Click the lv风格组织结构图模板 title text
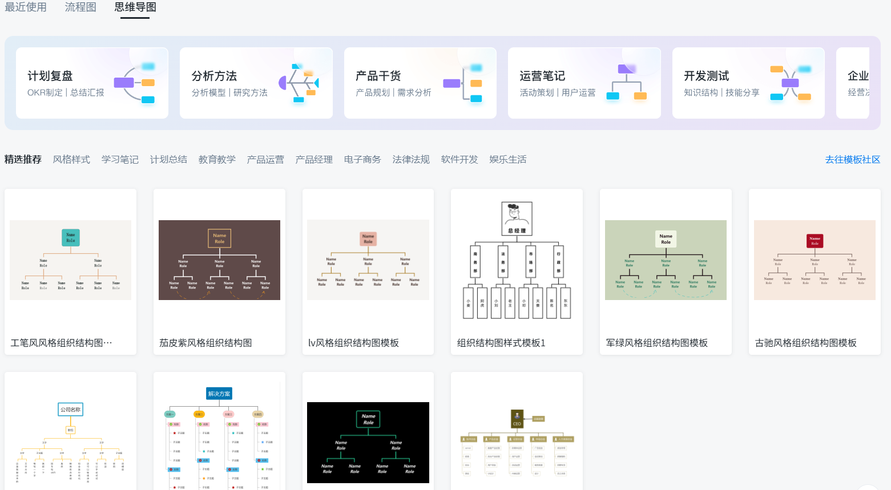The height and width of the screenshot is (490, 891). [353, 343]
